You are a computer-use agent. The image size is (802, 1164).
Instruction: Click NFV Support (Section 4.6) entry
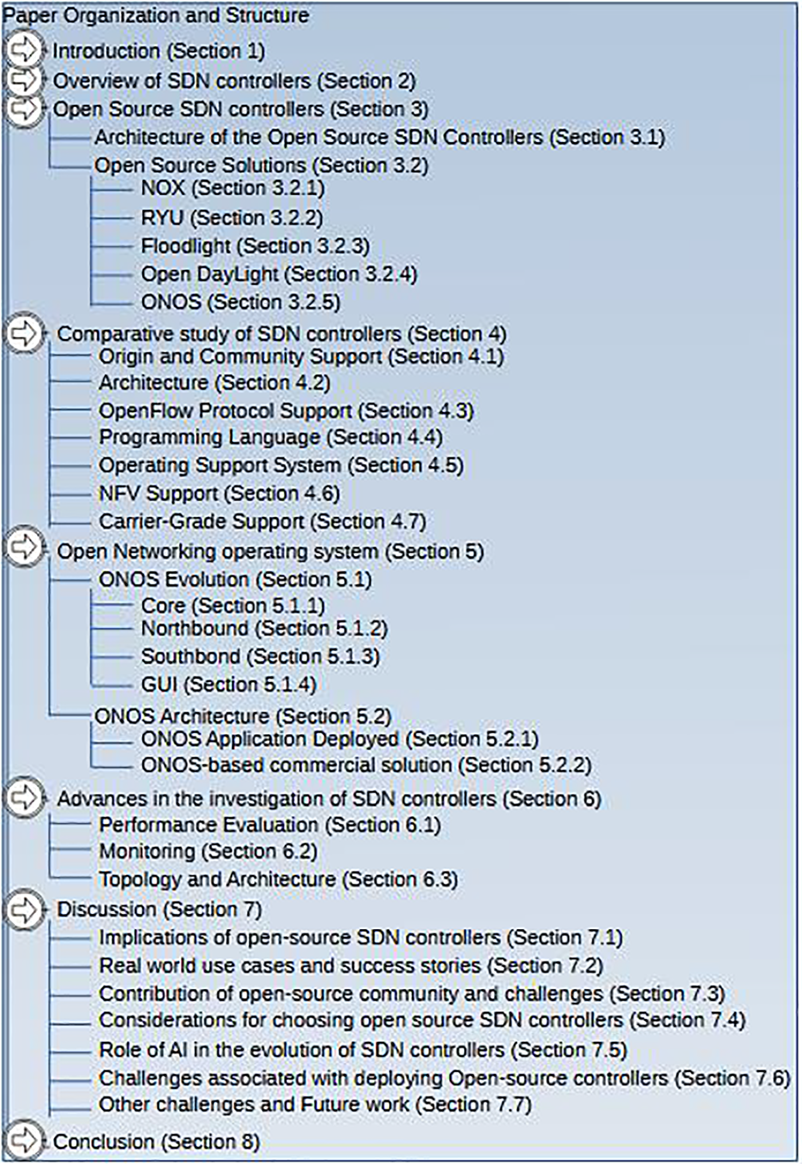219,493
